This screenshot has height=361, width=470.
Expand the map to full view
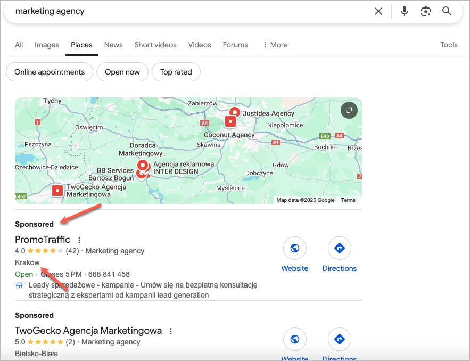click(349, 110)
